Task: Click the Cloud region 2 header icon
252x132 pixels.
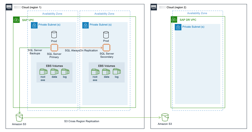Action: pyautogui.click(x=154, y=7)
